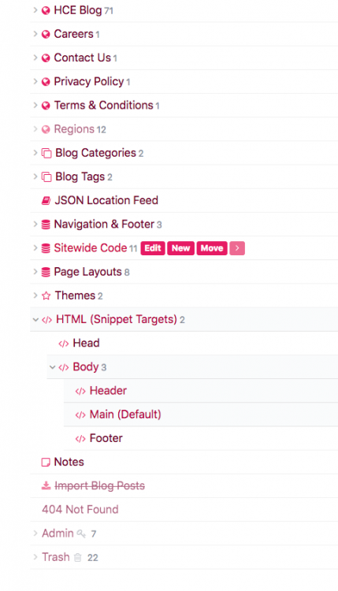This screenshot has height=591, width=338.
Task: Expand the Blog Tags node
Action: [x=35, y=177]
